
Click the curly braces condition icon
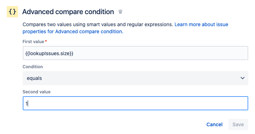12,12
